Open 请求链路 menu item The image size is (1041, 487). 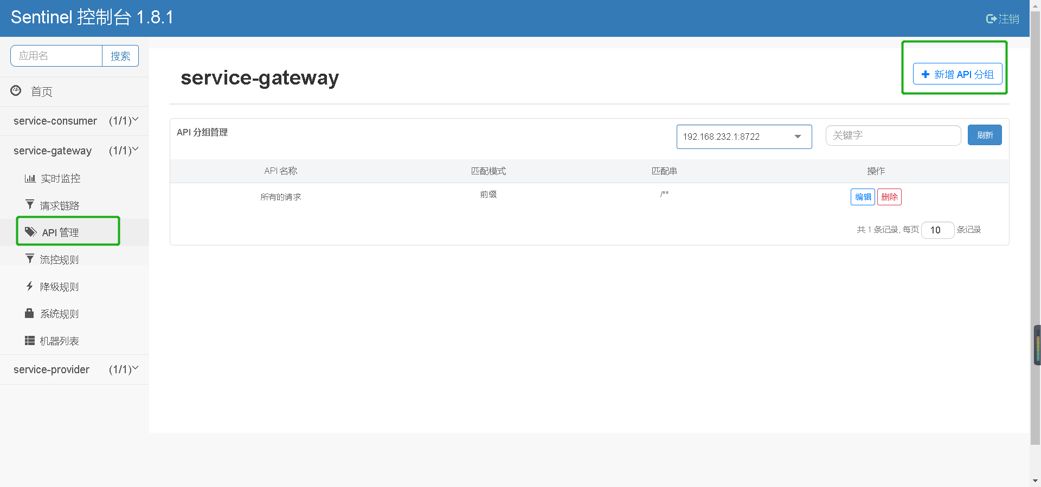[x=74, y=205]
